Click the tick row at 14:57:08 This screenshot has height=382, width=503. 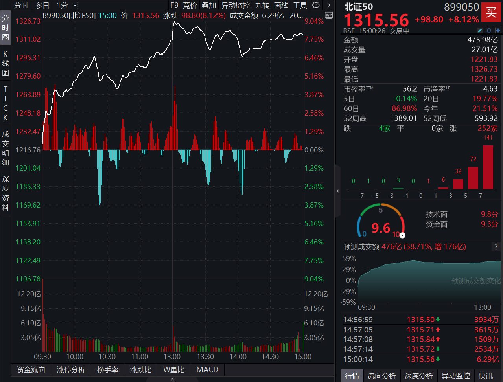(421, 339)
